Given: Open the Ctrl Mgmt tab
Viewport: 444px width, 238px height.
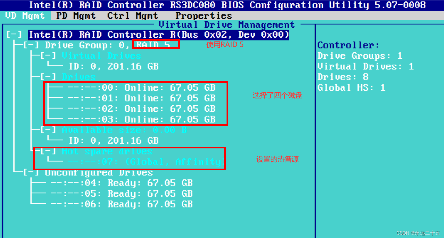Looking at the screenshot, I should (x=133, y=16).
